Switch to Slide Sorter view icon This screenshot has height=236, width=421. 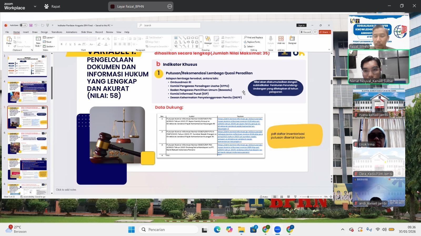click(x=282, y=197)
